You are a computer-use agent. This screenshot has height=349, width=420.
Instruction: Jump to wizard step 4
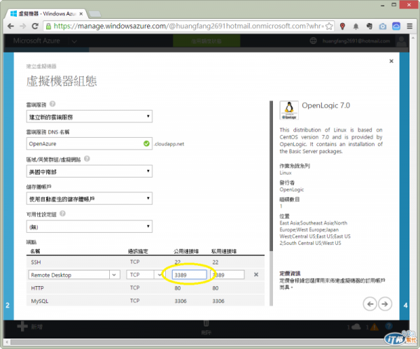pyautogui.click(x=405, y=306)
